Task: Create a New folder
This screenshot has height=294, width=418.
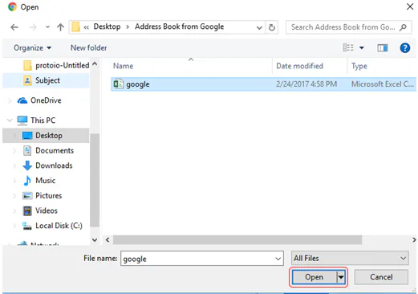Action: pos(89,48)
